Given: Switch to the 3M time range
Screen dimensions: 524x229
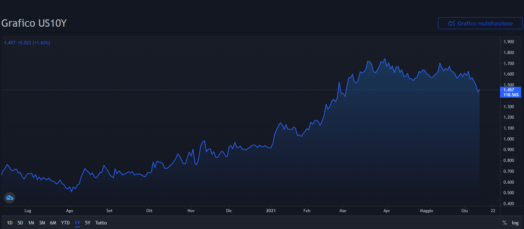Looking at the screenshot, I should (x=42, y=223).
